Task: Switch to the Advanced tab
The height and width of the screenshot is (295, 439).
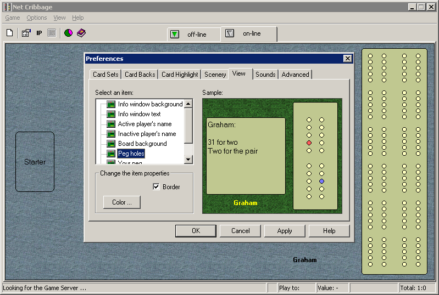Action: point(295,75)
